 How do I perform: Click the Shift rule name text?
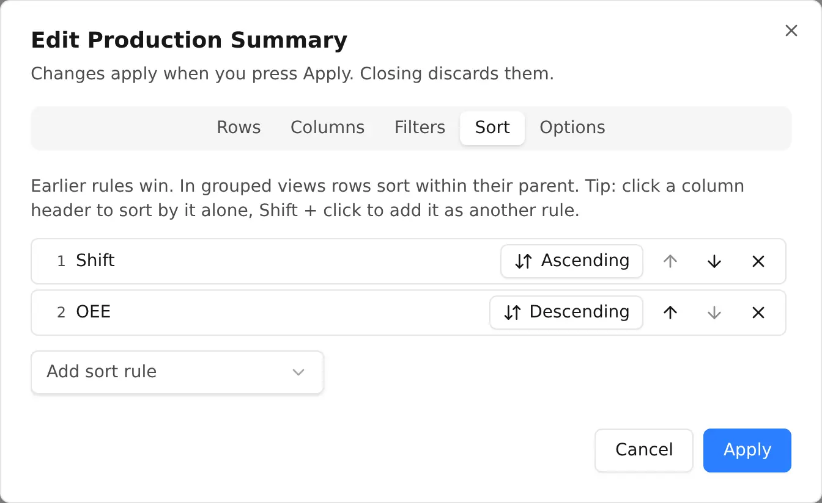pyautogui.click(x=95, y=261)
